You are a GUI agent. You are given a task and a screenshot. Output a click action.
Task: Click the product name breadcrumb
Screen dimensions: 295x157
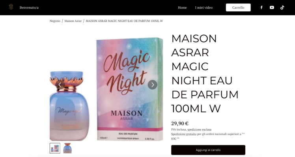tap(124, 21)
